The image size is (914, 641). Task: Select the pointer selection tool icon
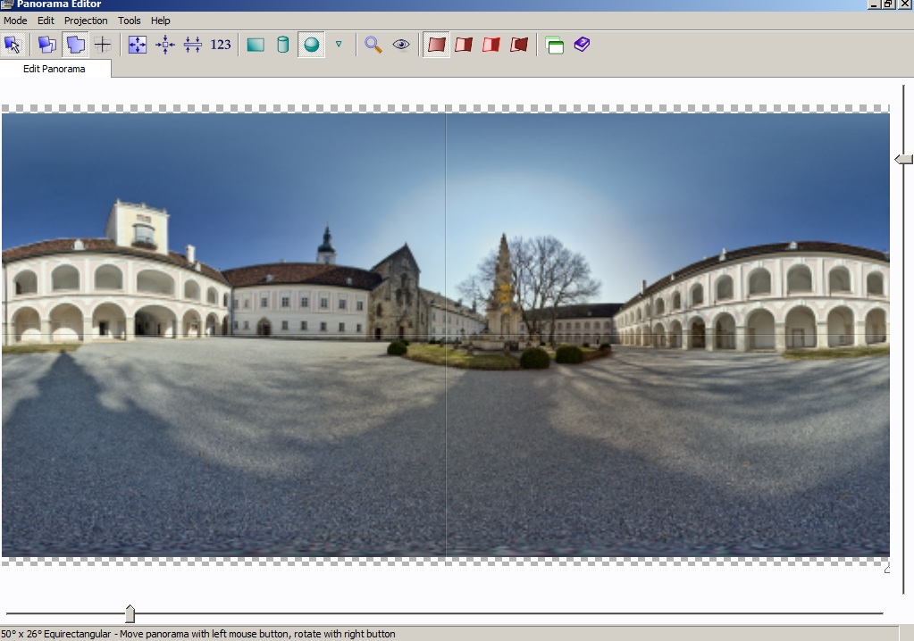click(13, 44)
